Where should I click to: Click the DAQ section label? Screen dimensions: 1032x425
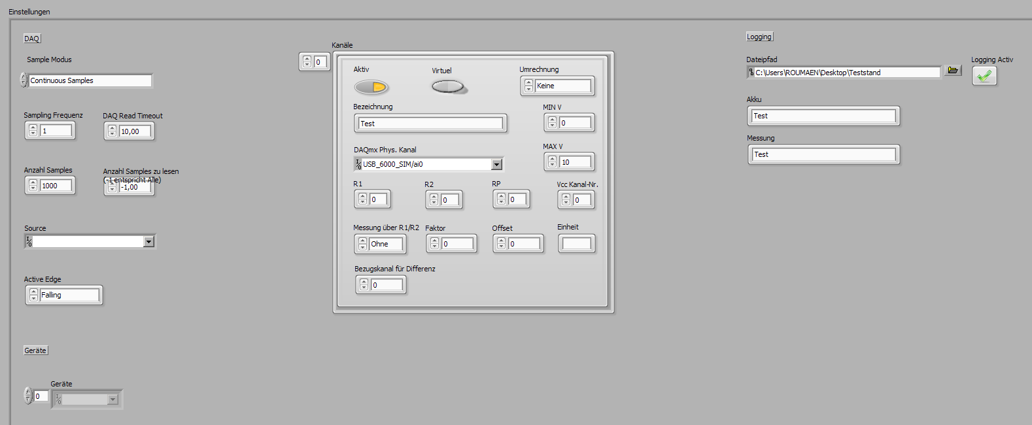[x=32, y=39]
